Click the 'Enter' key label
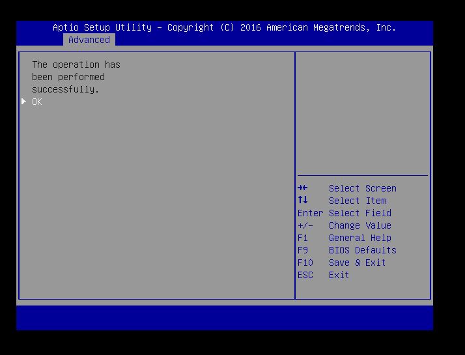 tap(310, 213)
